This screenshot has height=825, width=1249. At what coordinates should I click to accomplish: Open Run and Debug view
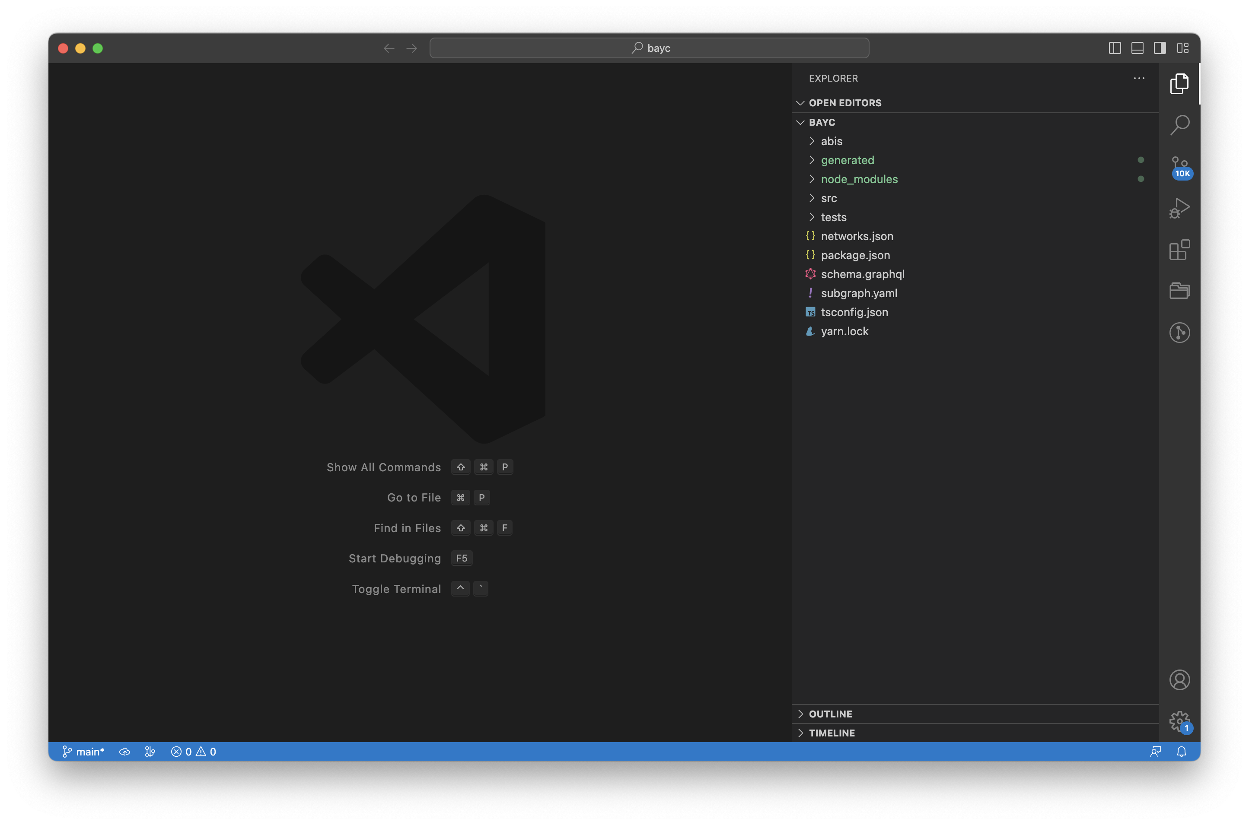(1179, 208)
